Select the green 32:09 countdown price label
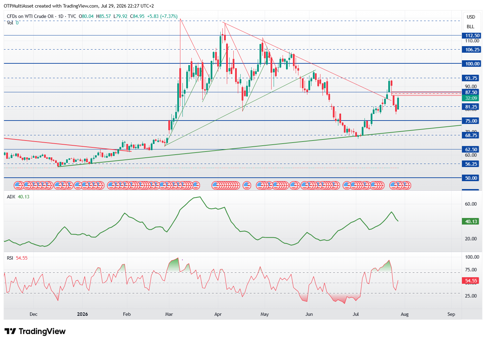Image resolution: width=486 pixels, height=343 pixels. coord(471,98)
